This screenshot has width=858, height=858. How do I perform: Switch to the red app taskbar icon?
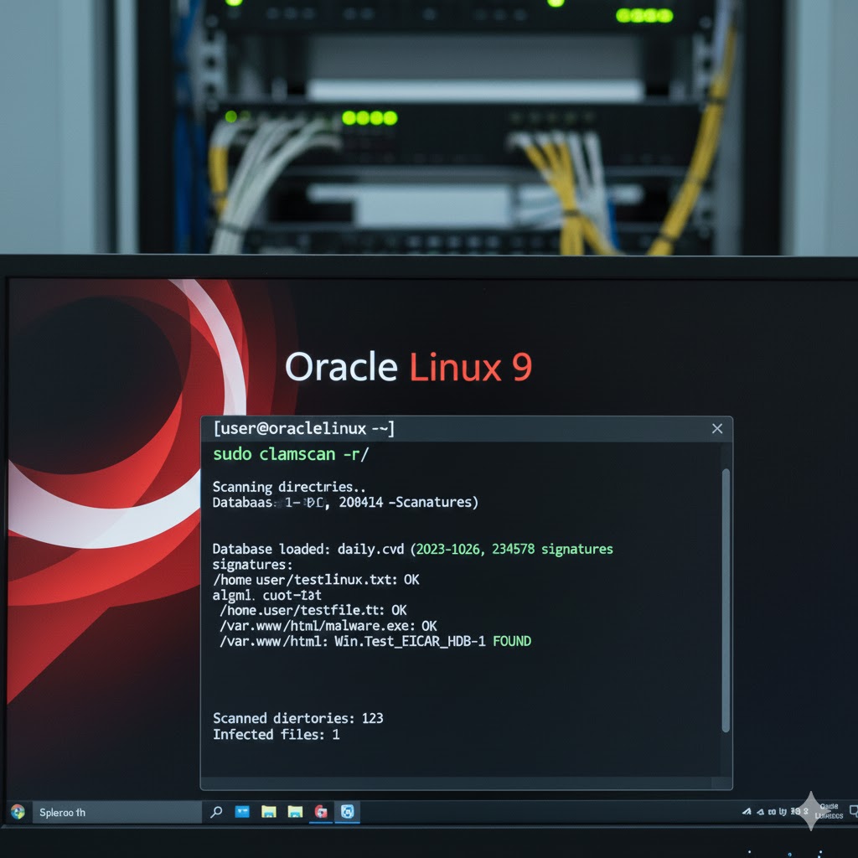tap(321, 812)
